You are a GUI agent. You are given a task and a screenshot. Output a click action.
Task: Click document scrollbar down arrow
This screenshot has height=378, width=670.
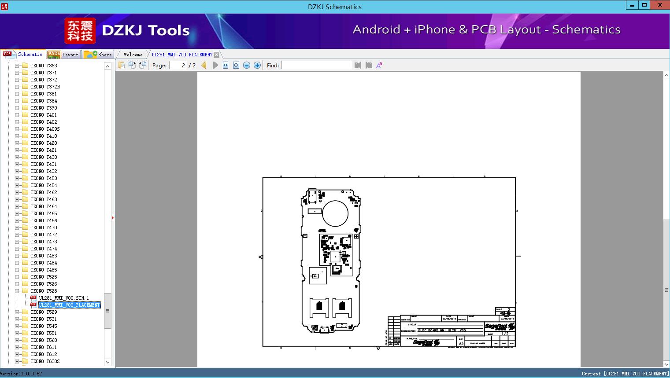coord(666,364)
